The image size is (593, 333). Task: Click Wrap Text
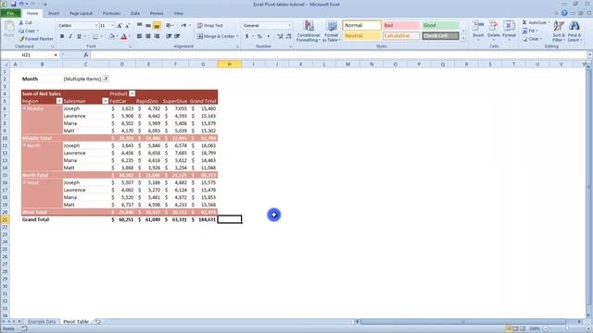click(210, 25)
